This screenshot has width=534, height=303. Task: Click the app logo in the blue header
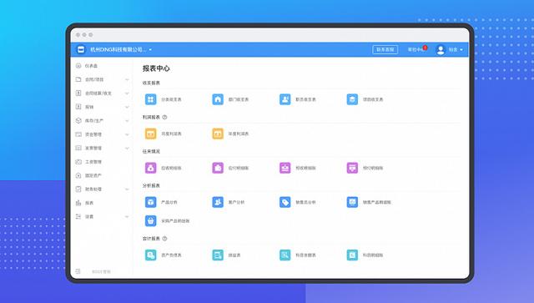(x=81, y=49)
